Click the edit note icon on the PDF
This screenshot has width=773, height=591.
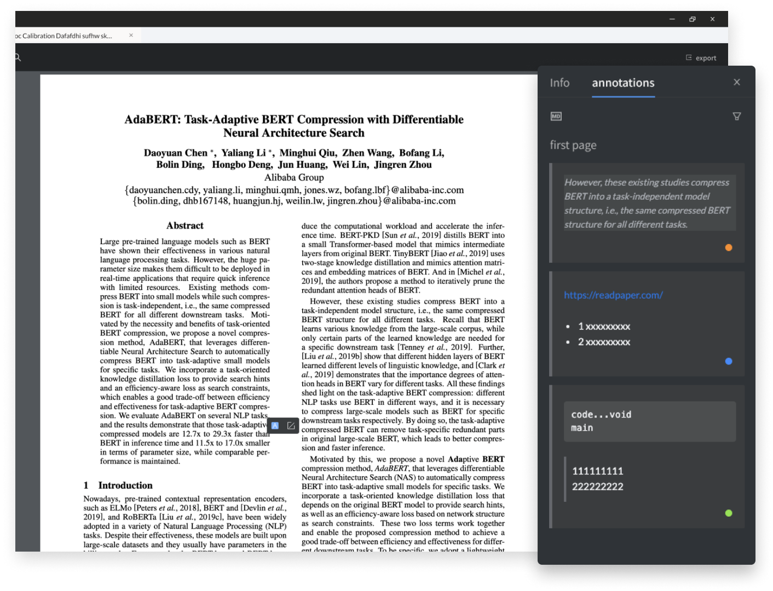point(291,426)
